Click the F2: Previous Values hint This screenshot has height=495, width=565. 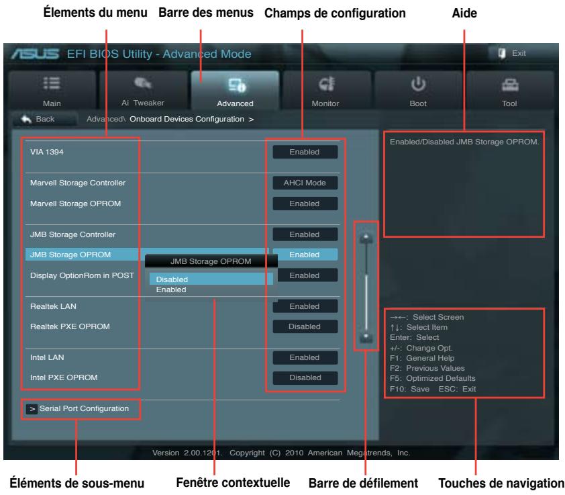click(x=427, y=368)
